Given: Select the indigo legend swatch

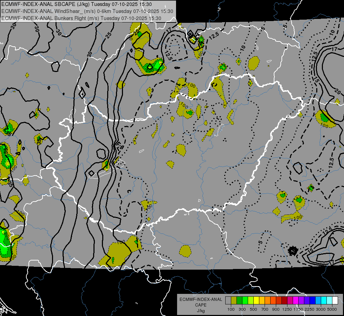Looking at the screenshot, I should [307, 301].
